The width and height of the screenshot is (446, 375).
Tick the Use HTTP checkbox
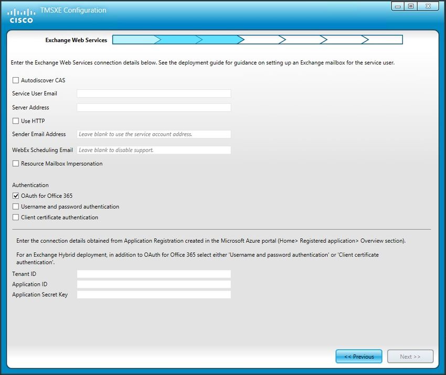[16, 121]
